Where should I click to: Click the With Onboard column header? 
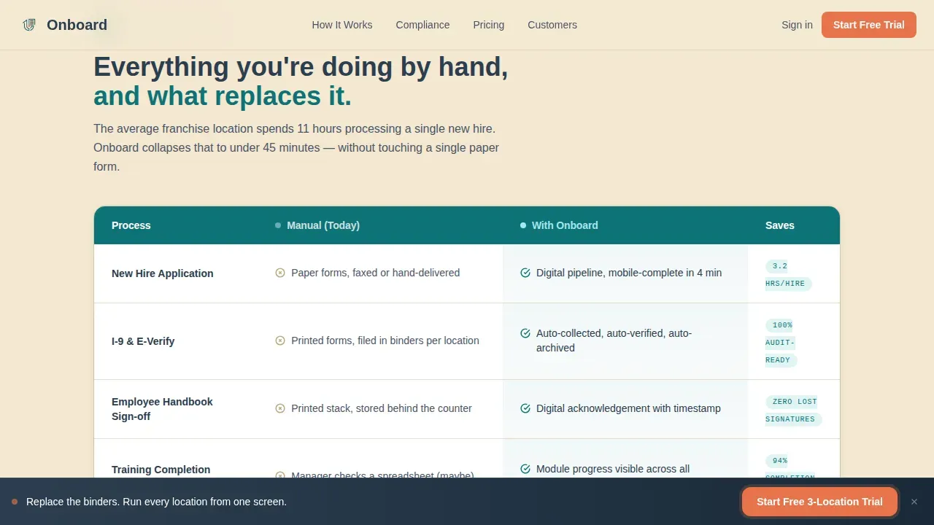point(565,225)
